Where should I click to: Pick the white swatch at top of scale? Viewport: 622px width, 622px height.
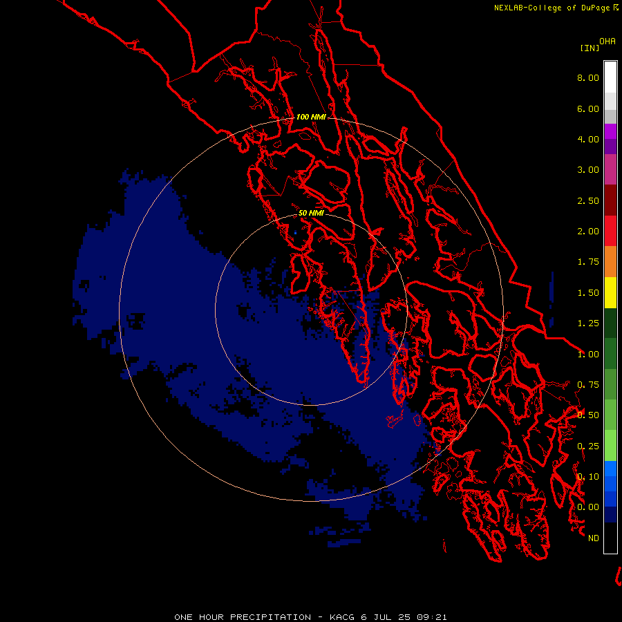click(x=610, y=77)
